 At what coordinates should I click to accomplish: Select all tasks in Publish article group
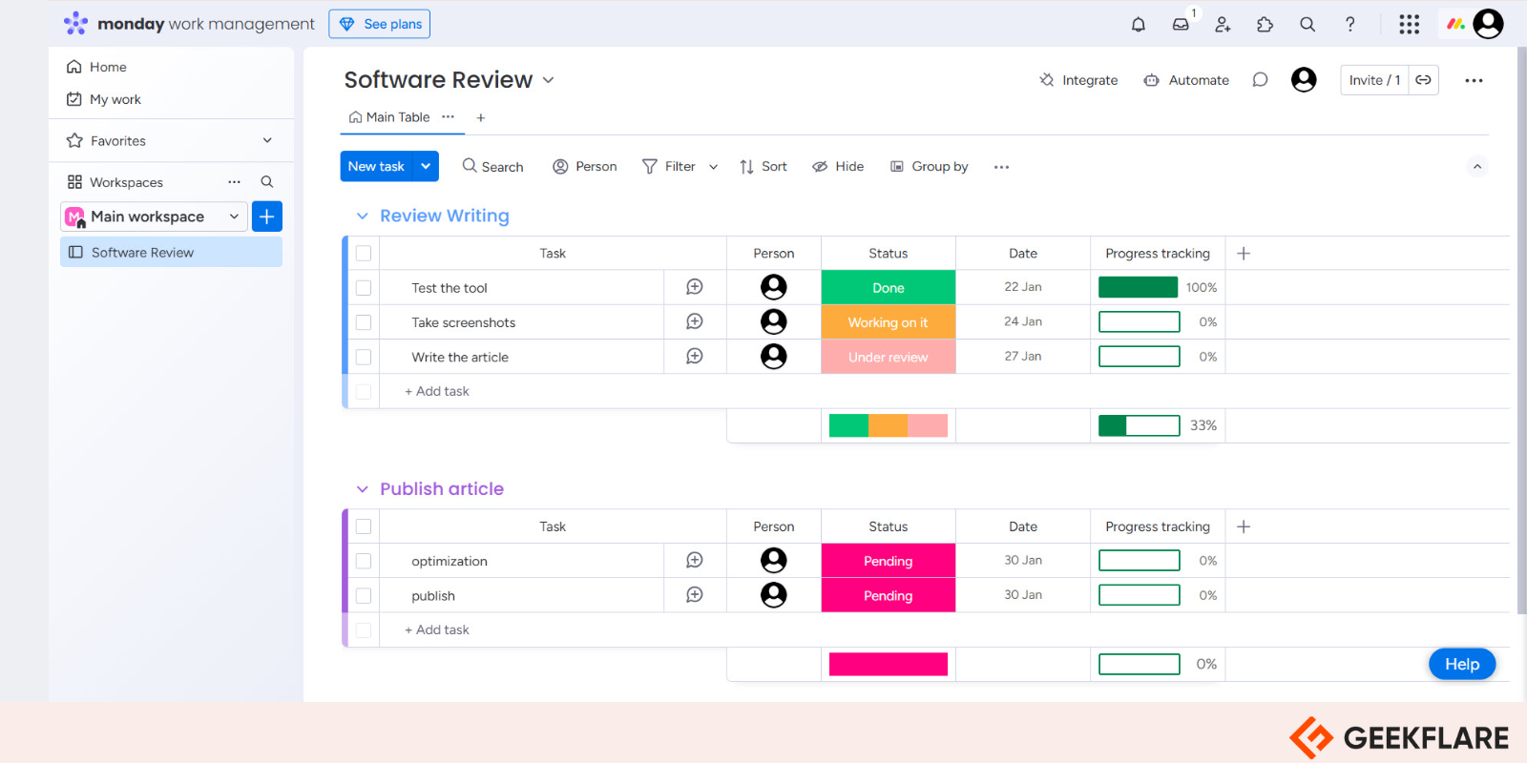coord(364,526)
